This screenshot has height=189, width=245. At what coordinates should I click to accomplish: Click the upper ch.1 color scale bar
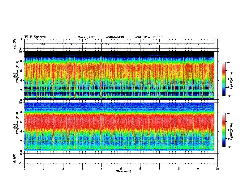click(x=224, y=79)
